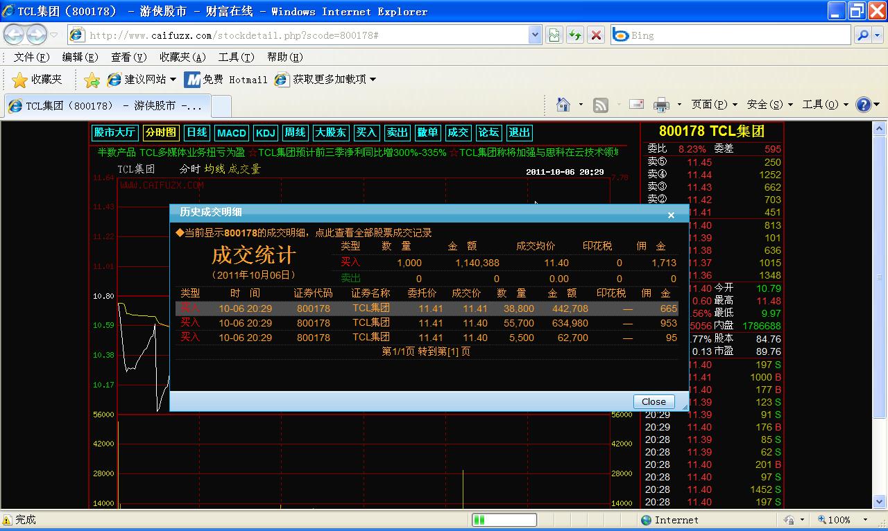
Task: Open the address bar history dropdown
Action: (535, 35)
